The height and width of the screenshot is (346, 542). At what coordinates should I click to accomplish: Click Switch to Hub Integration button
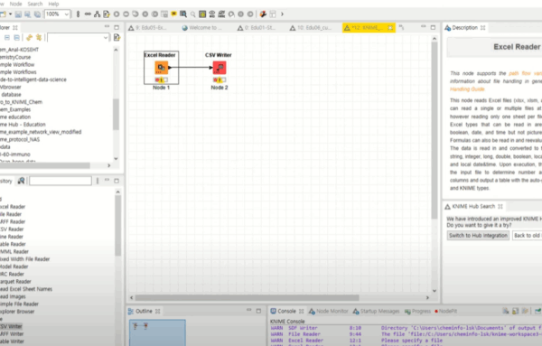[478, 236]
